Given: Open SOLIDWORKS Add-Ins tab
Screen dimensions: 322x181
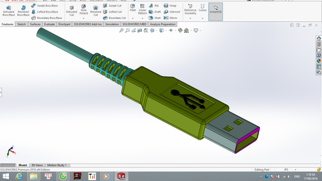Looking at the screenshot, I should (x=88, y=24).
